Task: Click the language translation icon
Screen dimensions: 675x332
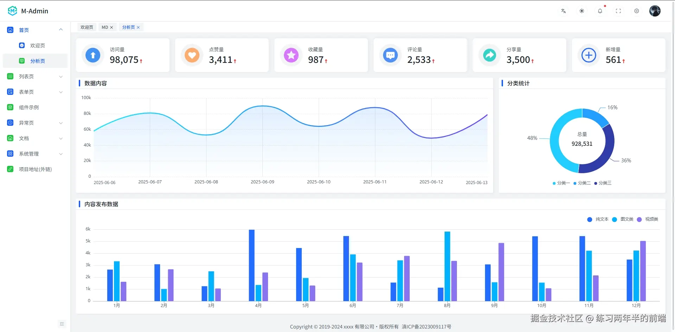Action: pos(563,11)
